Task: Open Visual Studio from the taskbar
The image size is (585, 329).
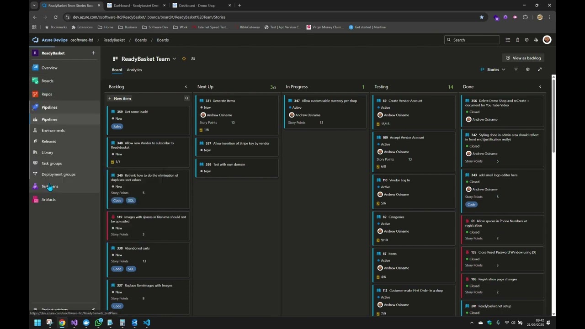Action: coord(74,323)
